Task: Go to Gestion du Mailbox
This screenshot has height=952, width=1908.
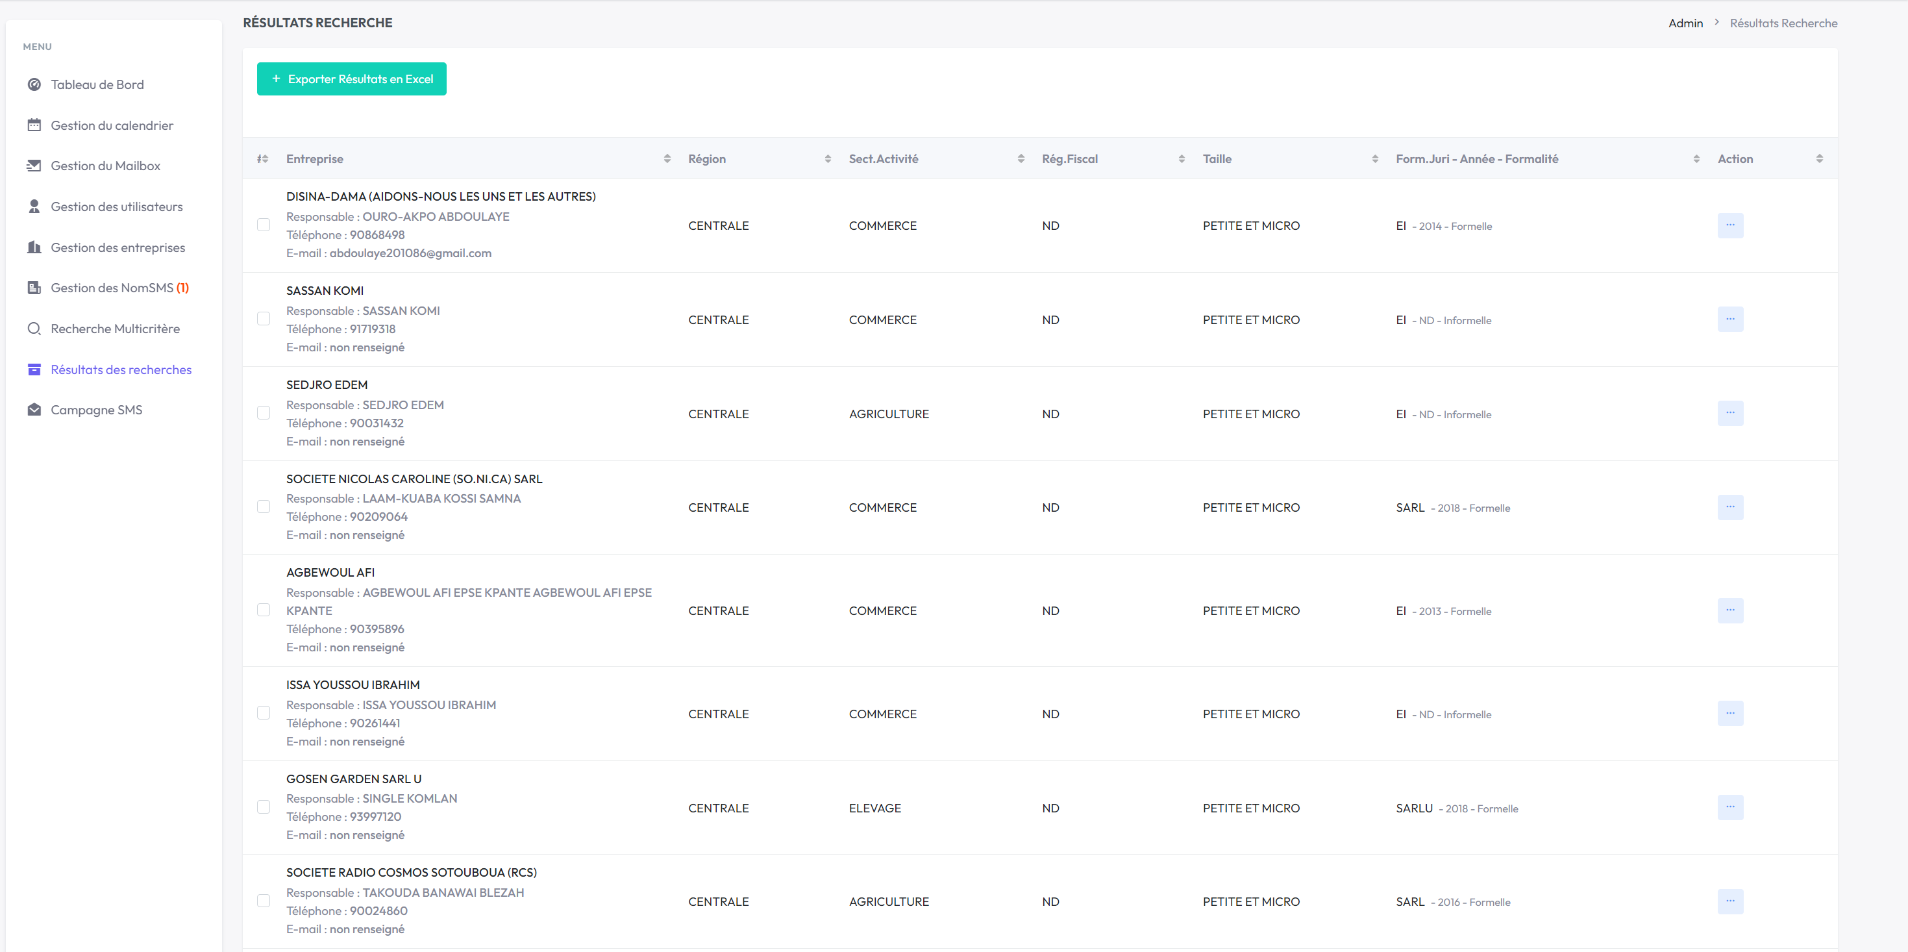Action: pyautogui.click(x=105, y=166)
